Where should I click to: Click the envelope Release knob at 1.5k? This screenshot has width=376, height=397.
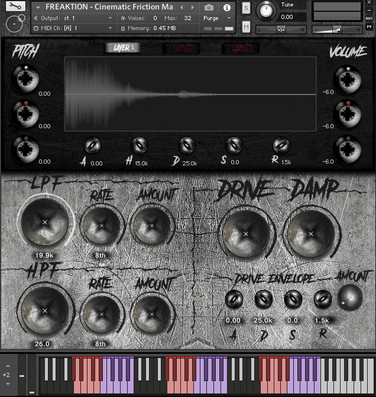pyautogui.click(x=281, y=145)
